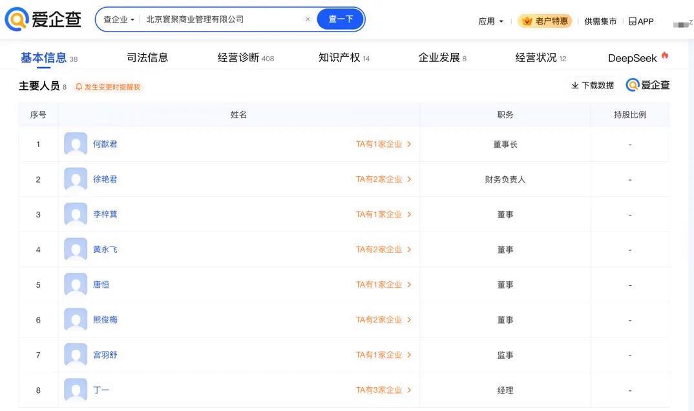Viewport: 694px width, 411px height.
Task: Switch to the 司法信息 tab
Action: (x=147, y=57)
